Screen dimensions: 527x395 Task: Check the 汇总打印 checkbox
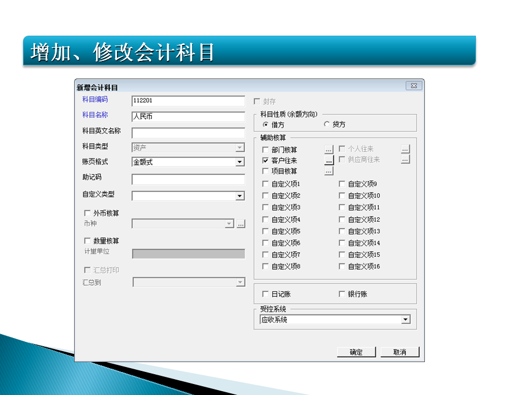click(87, 270)
